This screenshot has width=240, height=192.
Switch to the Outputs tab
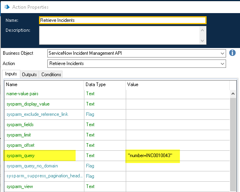coord(29,75)
